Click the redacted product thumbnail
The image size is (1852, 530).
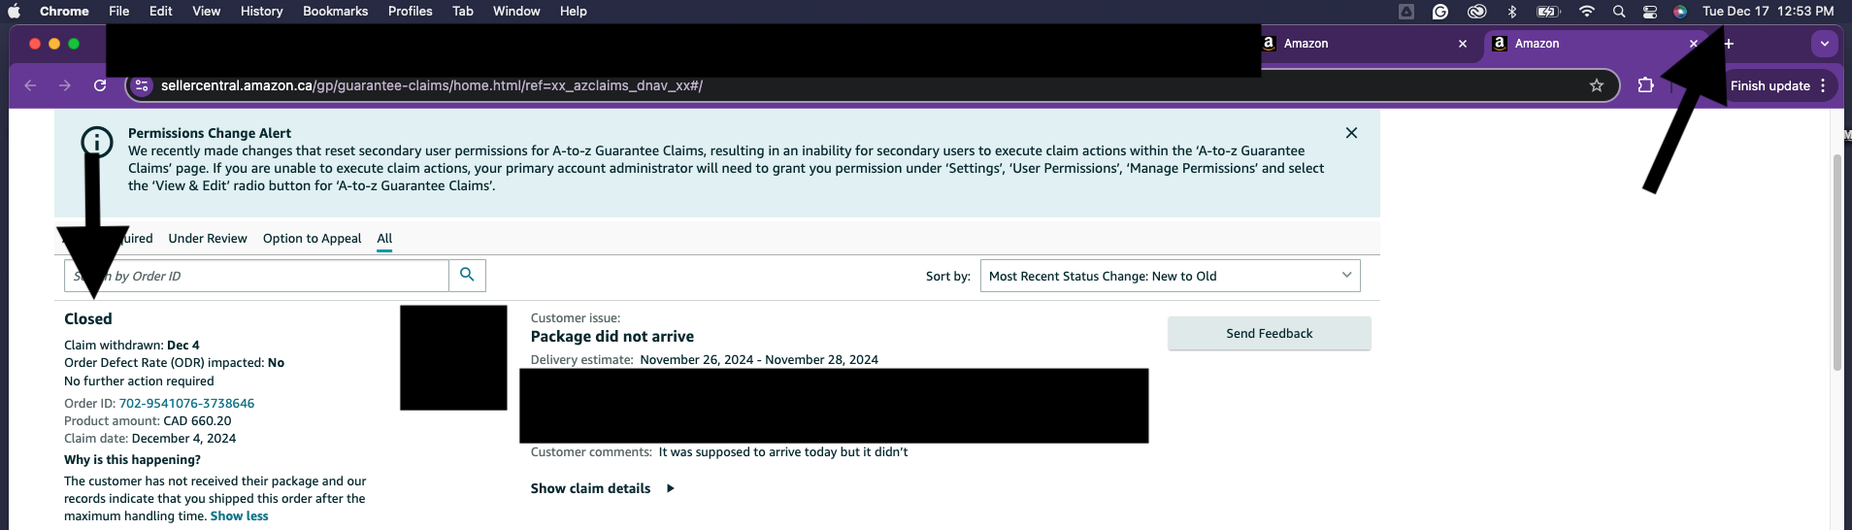tap(453, 357)
